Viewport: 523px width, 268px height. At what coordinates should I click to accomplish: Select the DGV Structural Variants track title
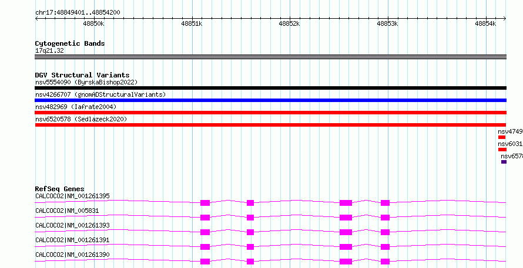pyautogui.click(x=82, y=75)
